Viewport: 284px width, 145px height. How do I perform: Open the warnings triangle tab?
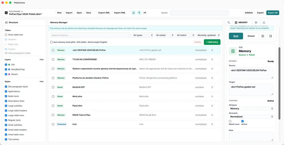(x=264, y=22)
